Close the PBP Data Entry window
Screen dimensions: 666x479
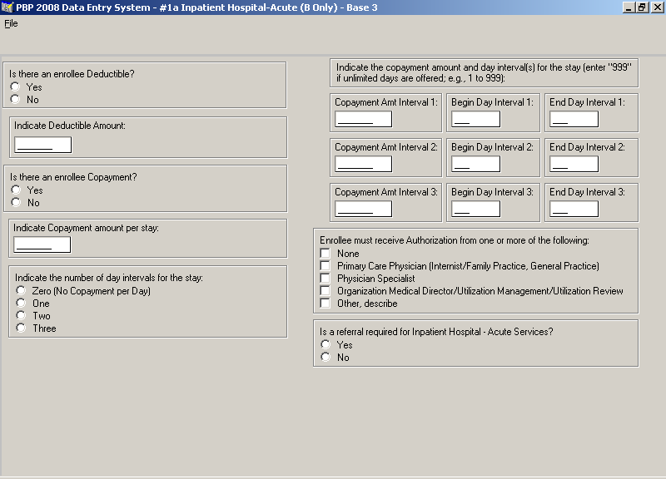pos(656,7)
